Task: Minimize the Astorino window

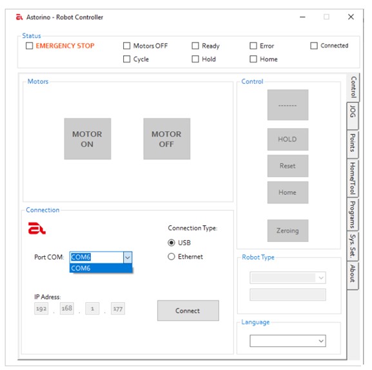Action: 302,17
